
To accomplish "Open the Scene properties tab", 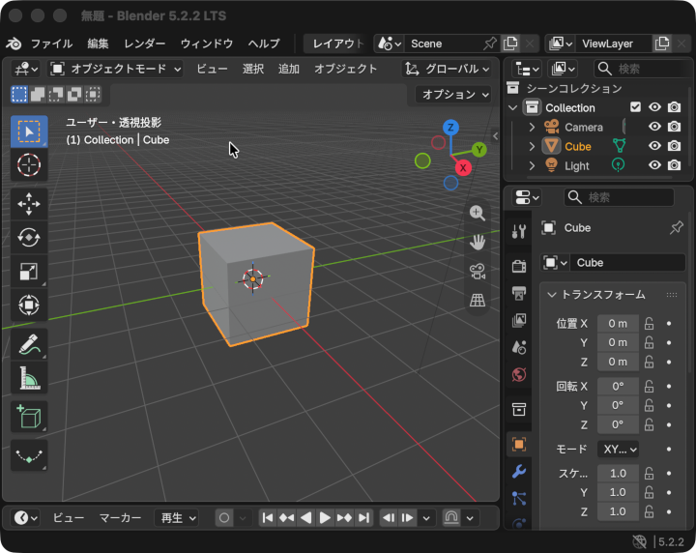I will [518, 347].
